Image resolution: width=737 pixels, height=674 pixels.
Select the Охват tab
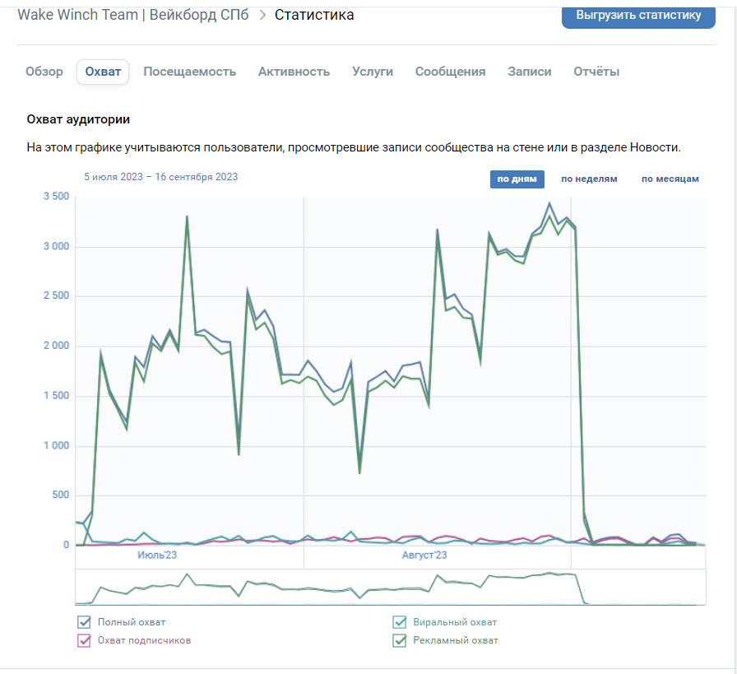click(103, 72)
